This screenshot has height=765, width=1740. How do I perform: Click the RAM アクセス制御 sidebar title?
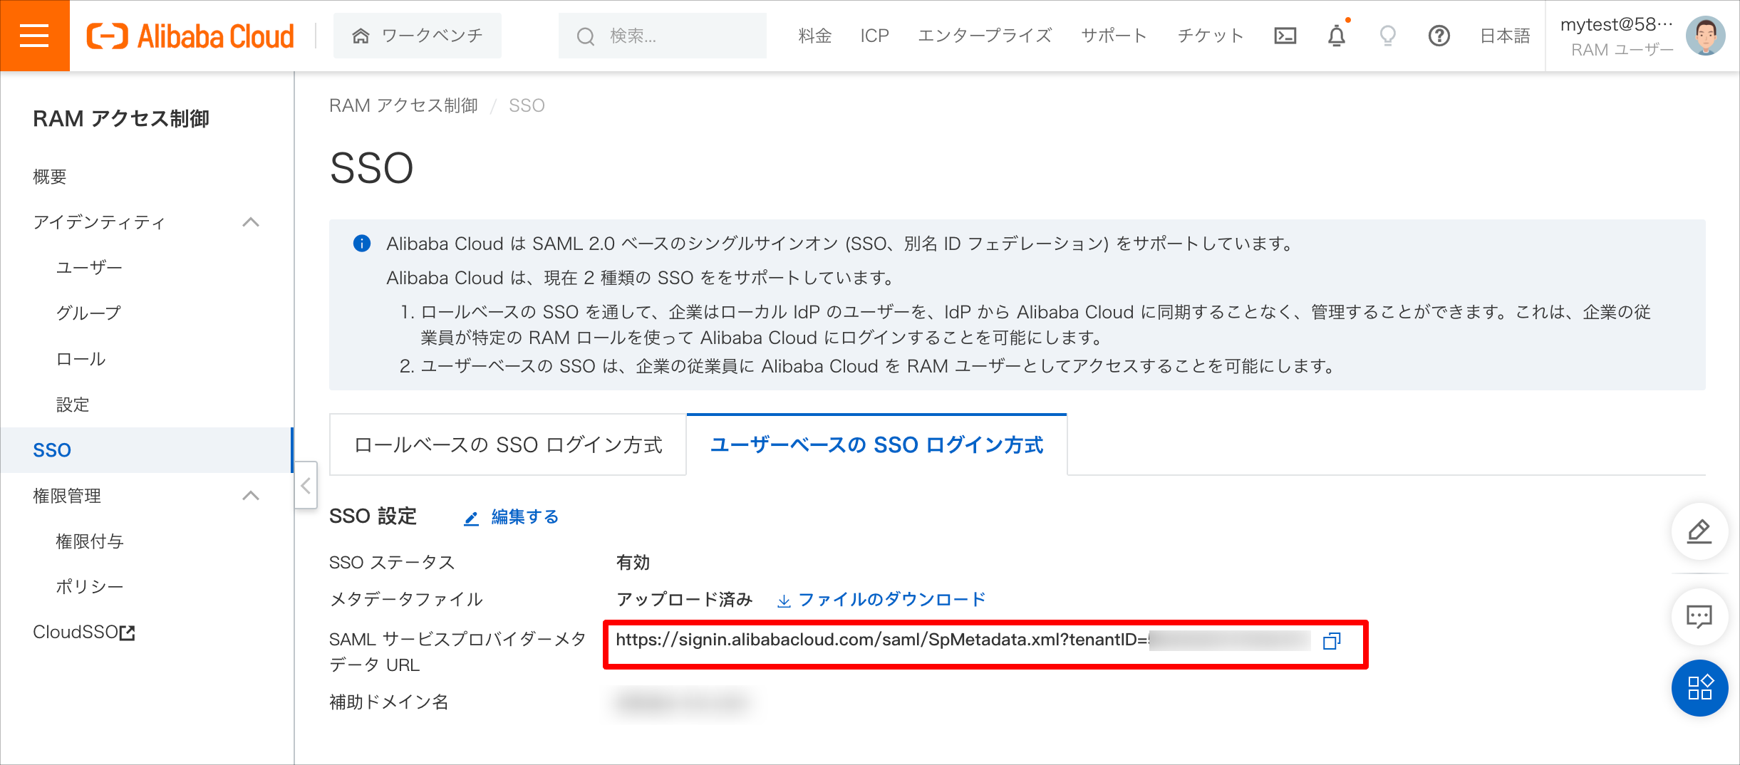tap(121, 119)
